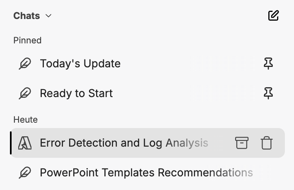Screen dimensions: 294x190
Task: Click the feather icon beside PowerPoint Templates chat
Action: (25, 172)
